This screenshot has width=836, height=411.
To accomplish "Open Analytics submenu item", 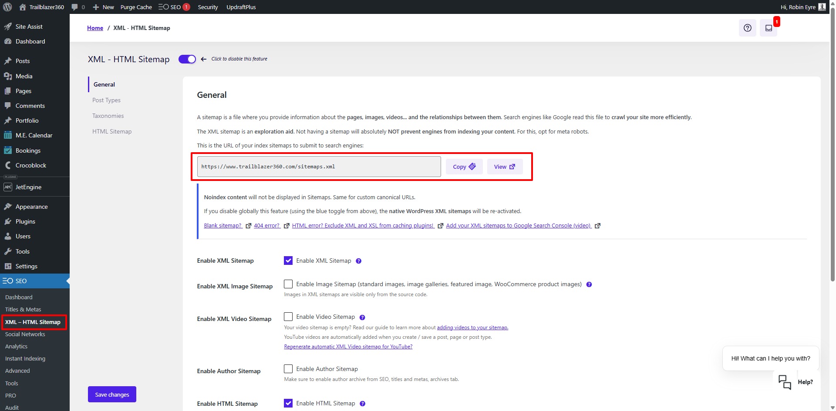I will [x=16, y=346].
